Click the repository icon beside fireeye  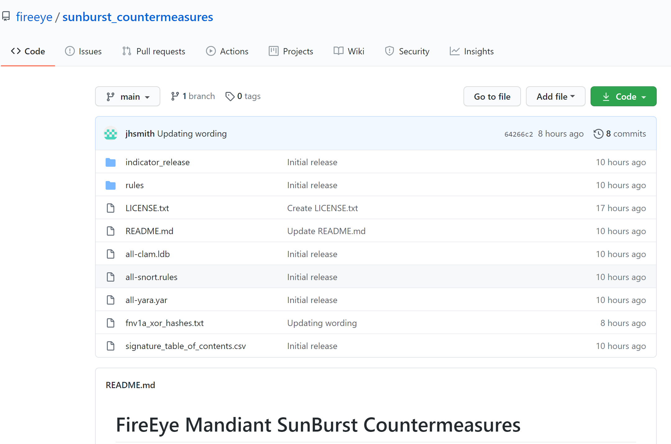(x=6, y=16)
